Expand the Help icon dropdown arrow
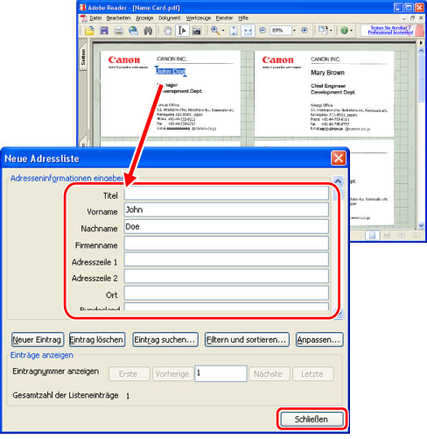Image resolution: width=427 pixels, height=439 pixels. point(352,31)
